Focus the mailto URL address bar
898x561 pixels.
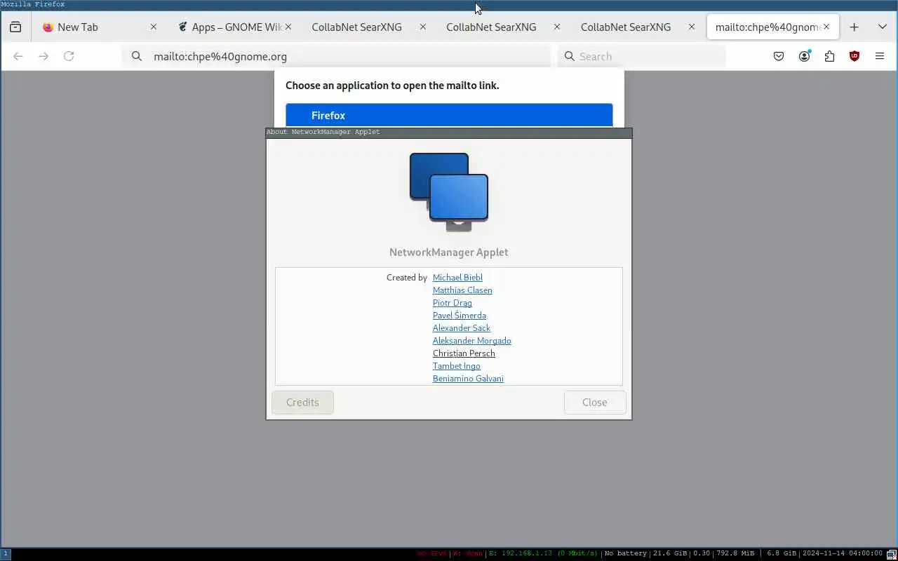tap(337, 56)
